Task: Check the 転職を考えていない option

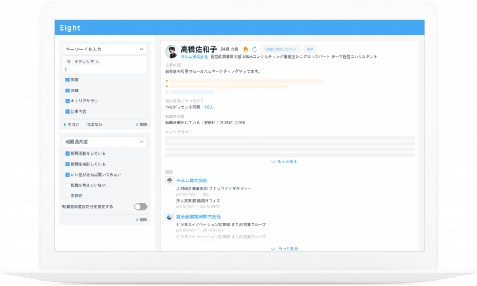Action: pos(67,185)
